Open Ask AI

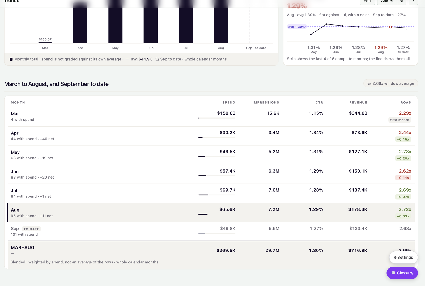pyautogui.click(x=387, y=2)
